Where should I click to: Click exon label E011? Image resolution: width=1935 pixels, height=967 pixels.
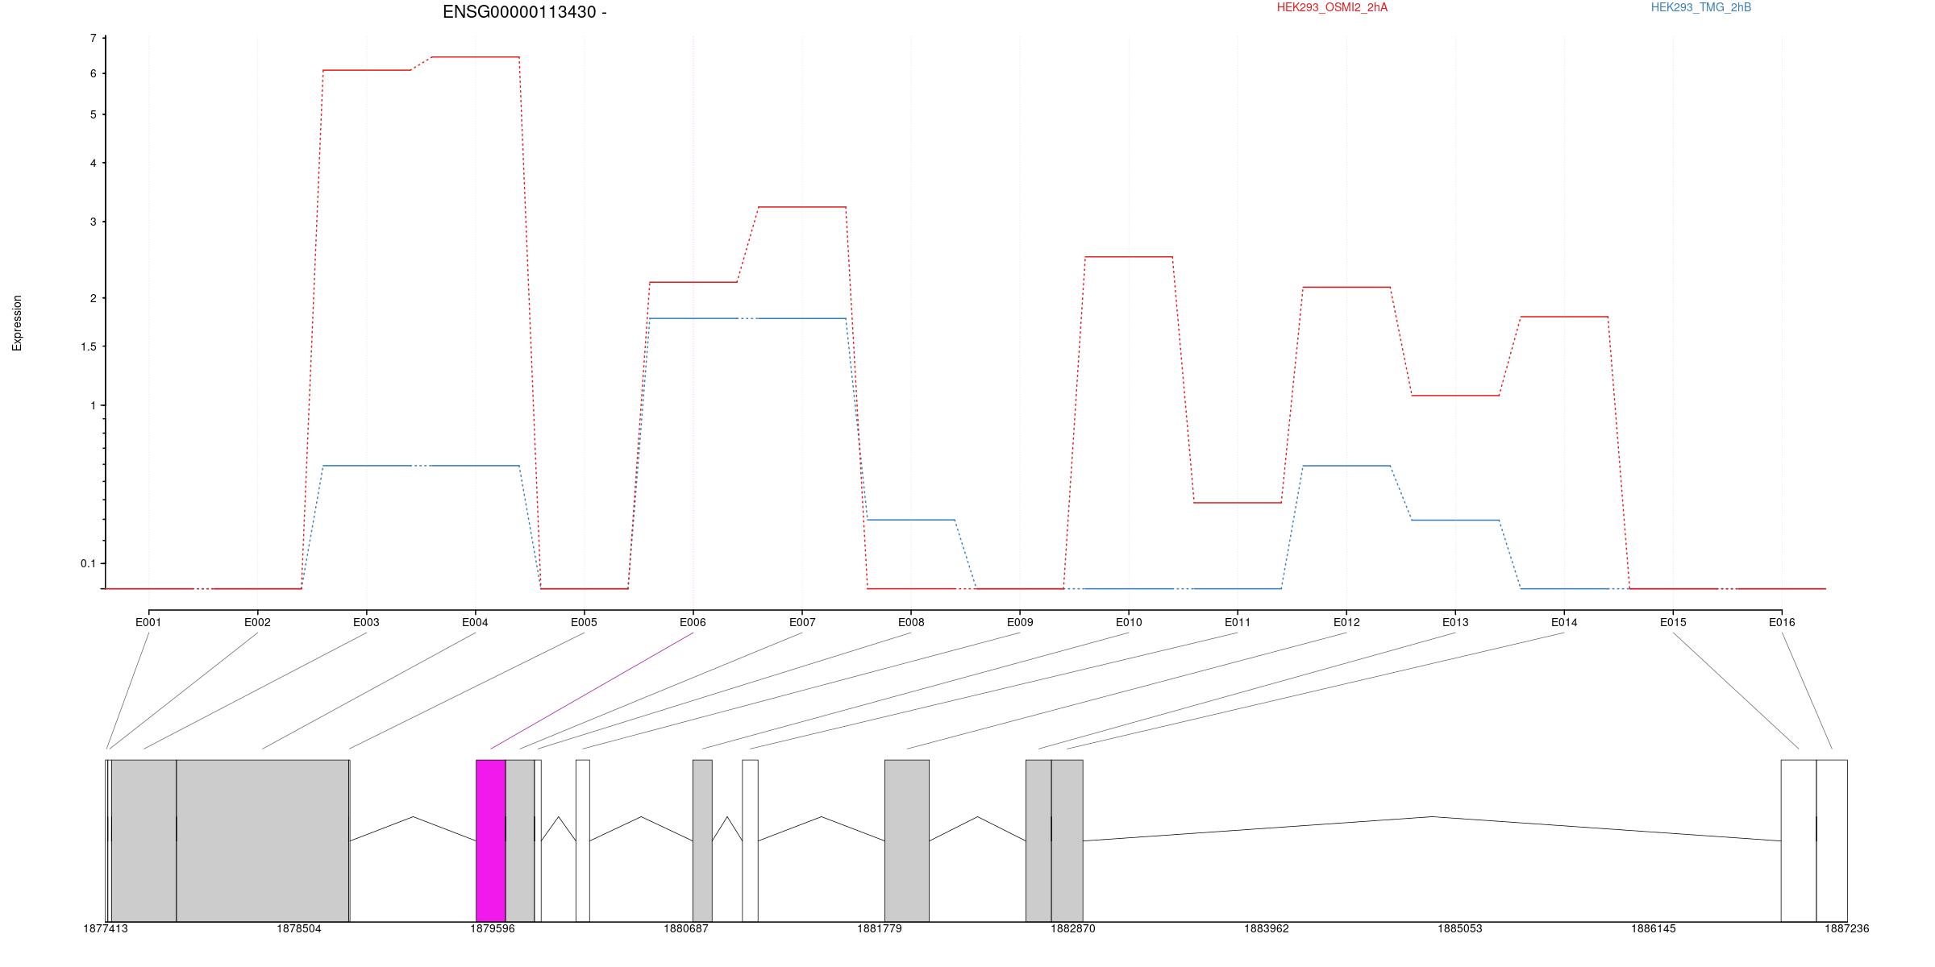(1238, 622)
